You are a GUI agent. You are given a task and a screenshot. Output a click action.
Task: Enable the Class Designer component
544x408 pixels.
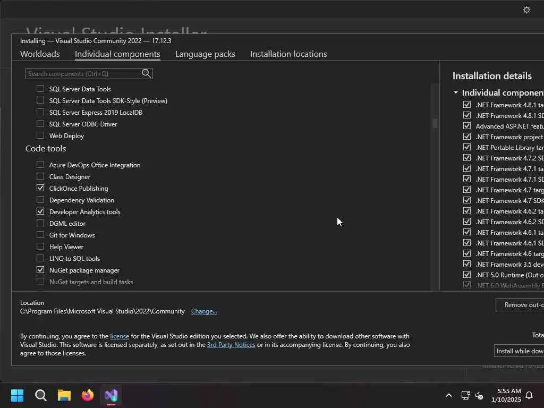(40, 176)
